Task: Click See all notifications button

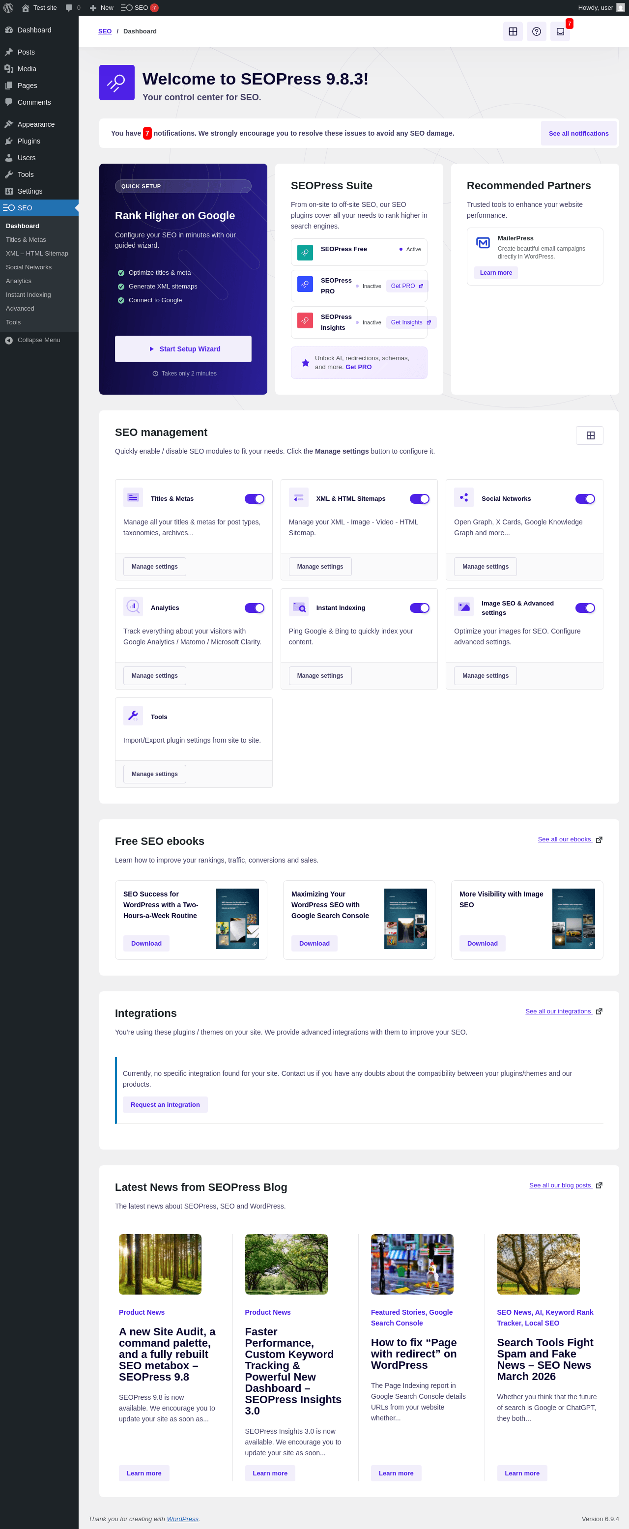Action: [x=578, y=134]
